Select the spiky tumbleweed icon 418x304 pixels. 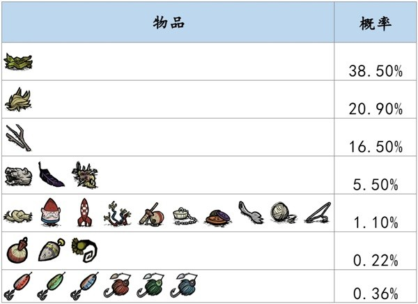click(x=85, y=174)
